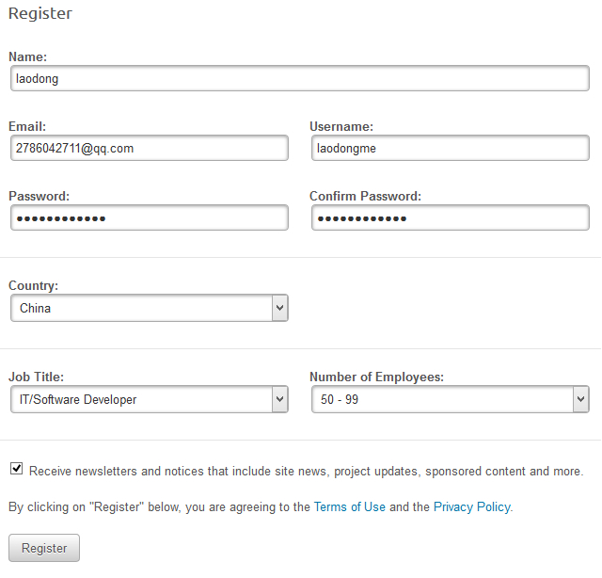Click the "Job Title:" label text

(36, 377)
